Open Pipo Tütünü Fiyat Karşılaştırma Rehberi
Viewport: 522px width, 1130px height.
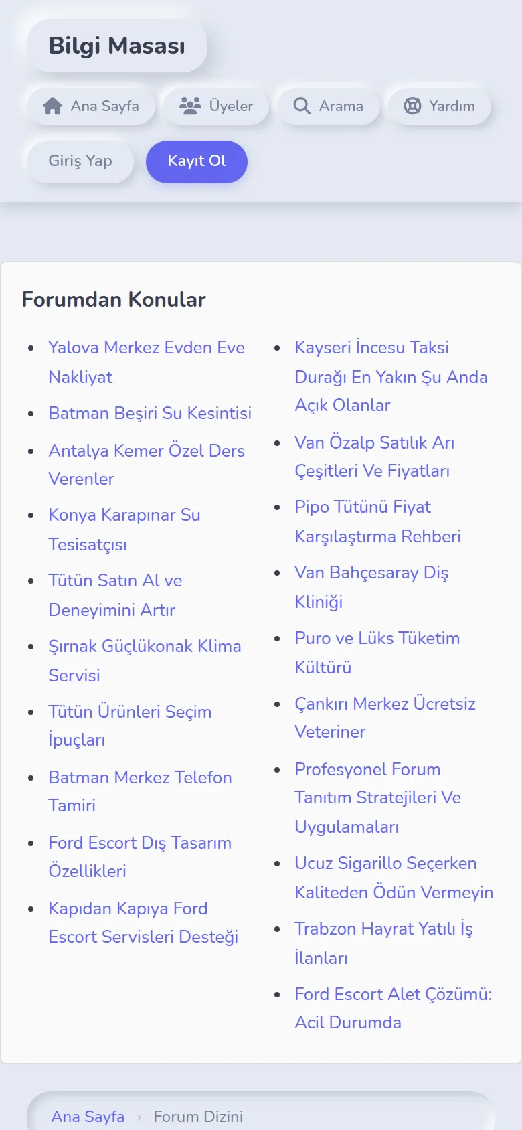tap(377, 521)
